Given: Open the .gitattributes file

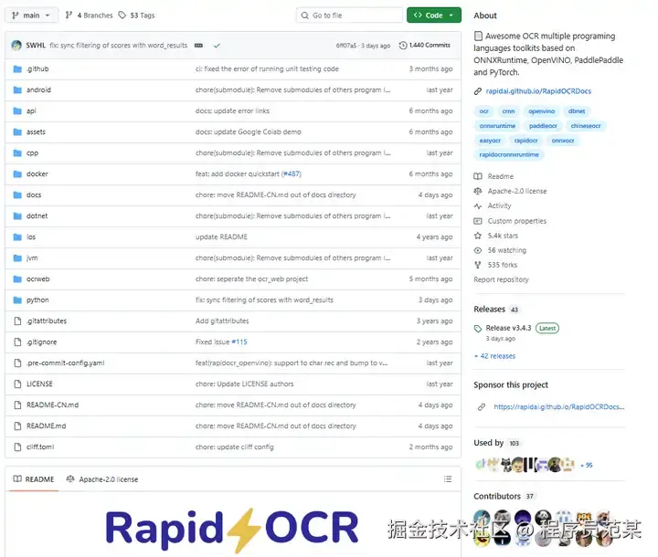Looking at the screenshot, I should tap(47, 321).
